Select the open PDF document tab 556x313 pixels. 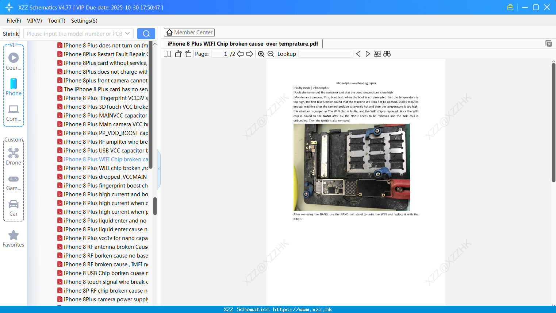point(243,44)
